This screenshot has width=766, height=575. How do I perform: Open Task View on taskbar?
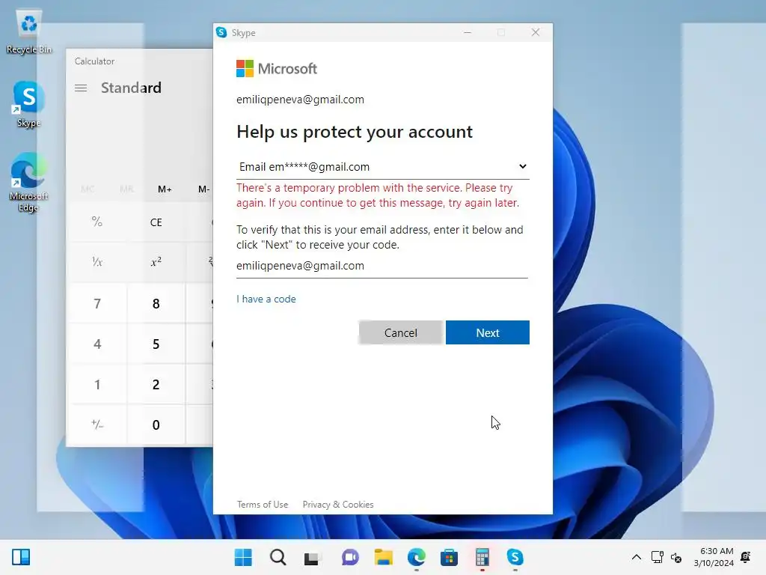pyautogui.click(x=311, y=557)
